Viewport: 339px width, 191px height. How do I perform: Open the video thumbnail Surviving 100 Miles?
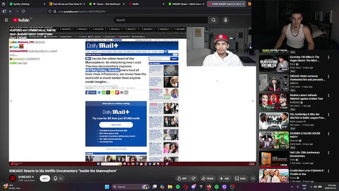click(274, 64)
